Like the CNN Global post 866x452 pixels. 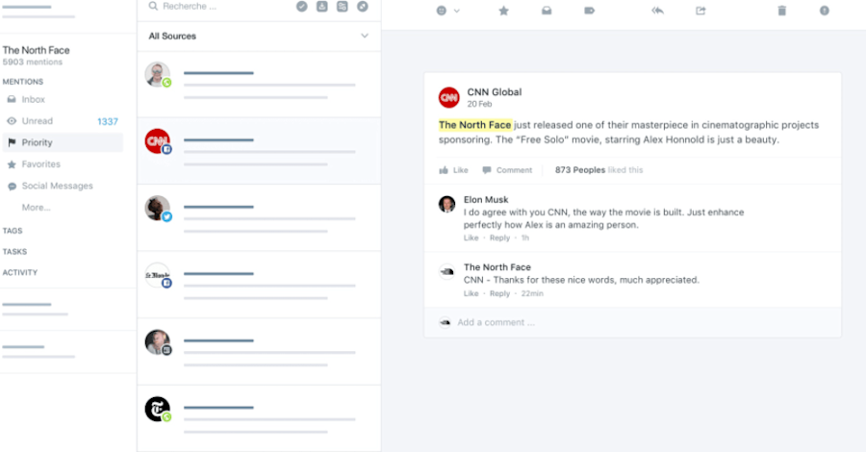click(453, 170)
